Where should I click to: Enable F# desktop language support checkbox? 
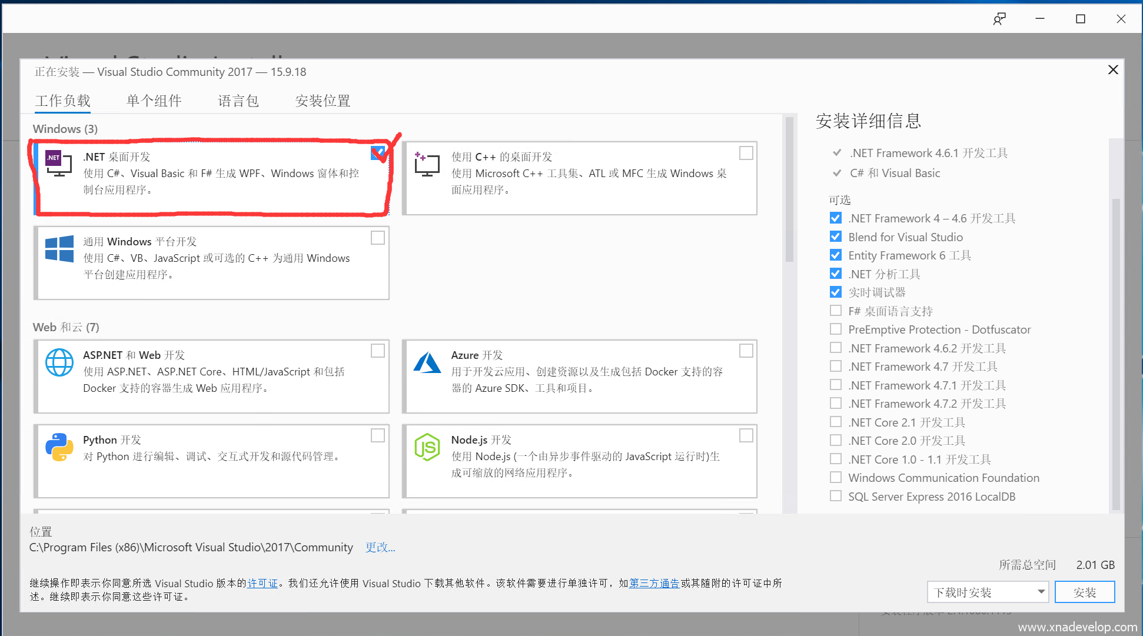[835, 311]
